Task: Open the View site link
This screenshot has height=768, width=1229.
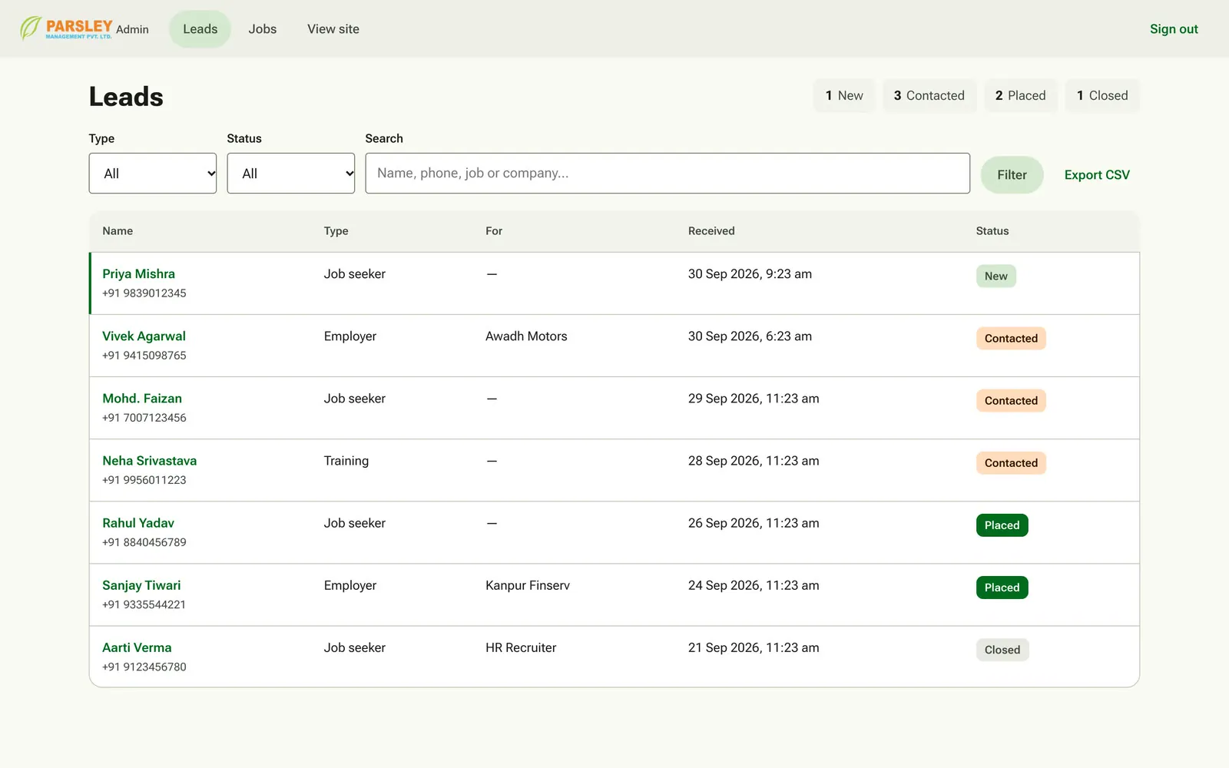Action: 333,29
